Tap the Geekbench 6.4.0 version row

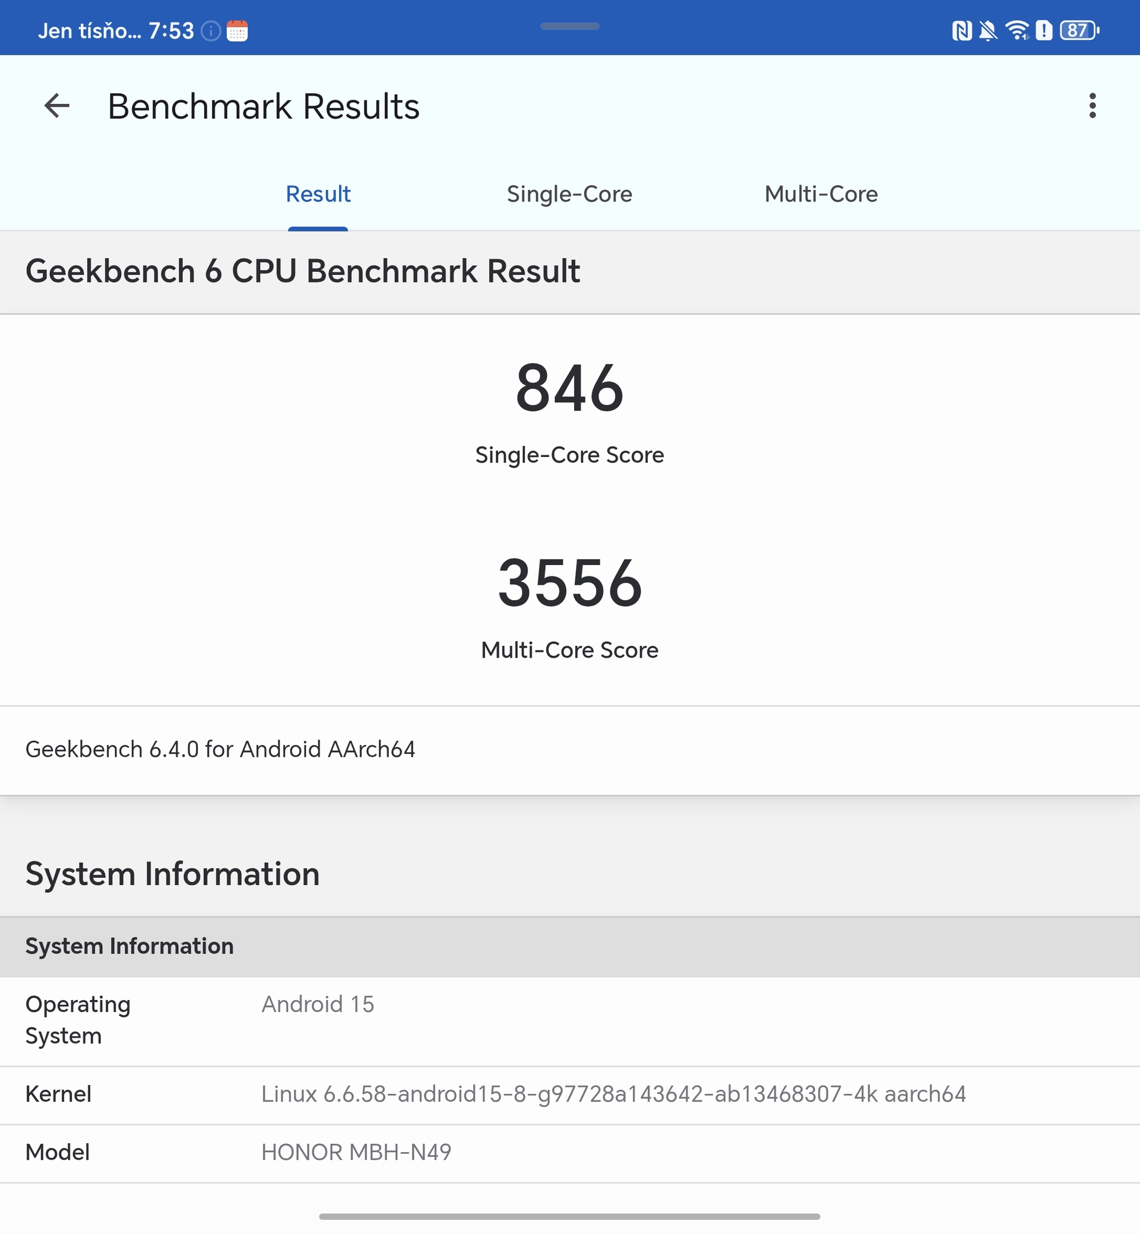[220, 749]
